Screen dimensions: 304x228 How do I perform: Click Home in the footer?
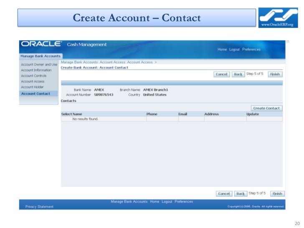point(155,202)
